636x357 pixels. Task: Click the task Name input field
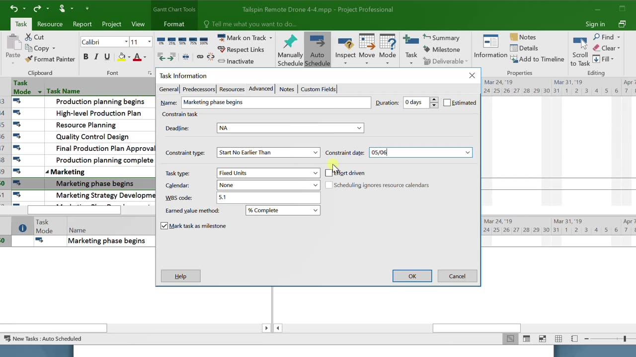(276, 103)
